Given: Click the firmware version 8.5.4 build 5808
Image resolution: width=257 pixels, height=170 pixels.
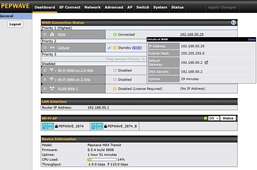Looking at the screenshot, I should (x=101, y=150).
